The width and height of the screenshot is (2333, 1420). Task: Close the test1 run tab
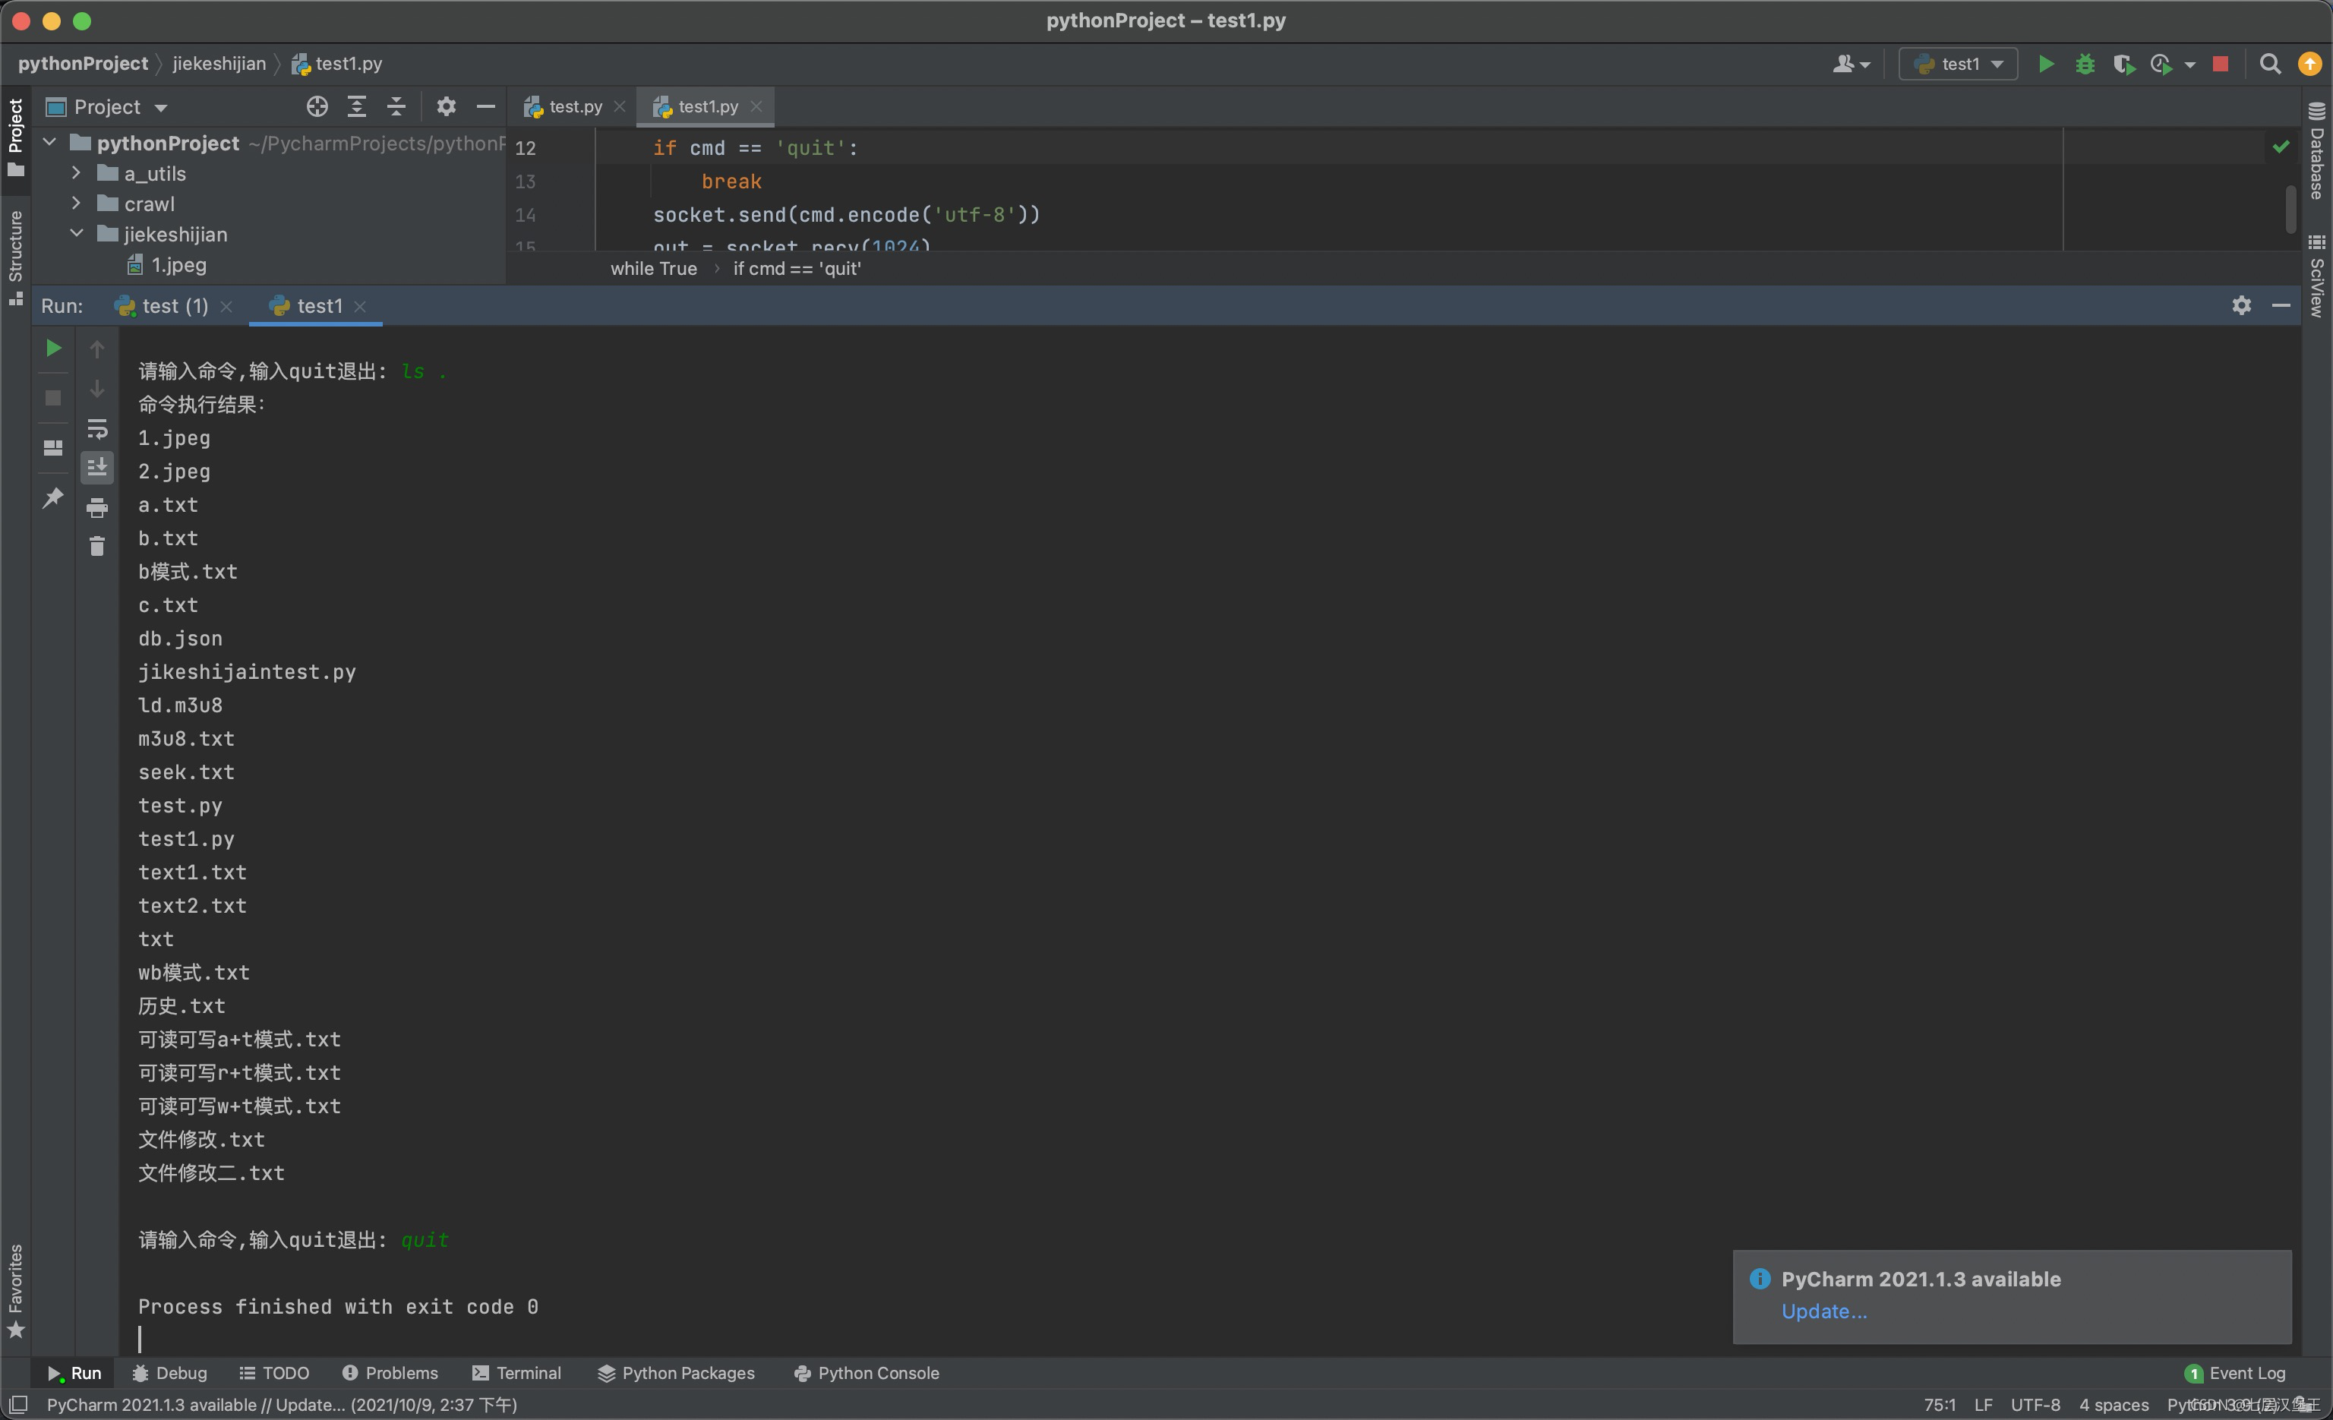tap(360, 306)
